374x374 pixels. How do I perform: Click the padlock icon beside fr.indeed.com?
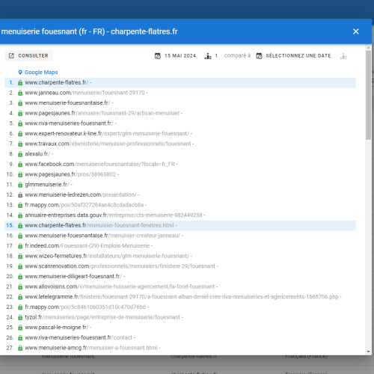pyautogui.click(x=20, y=246)
